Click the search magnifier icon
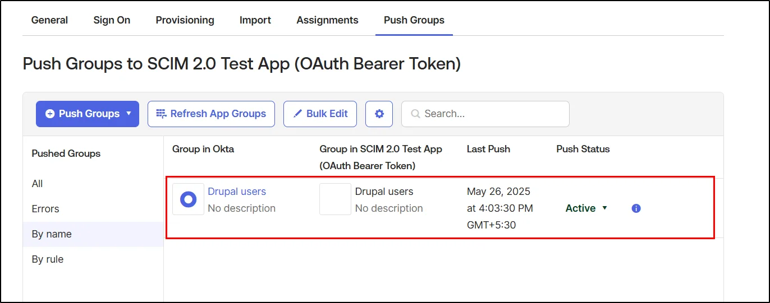The image size is (770, 303). pos(415,114)
